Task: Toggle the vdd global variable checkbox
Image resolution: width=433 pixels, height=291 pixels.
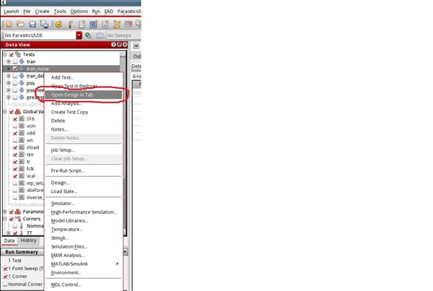Action: (x=15, y=133)
